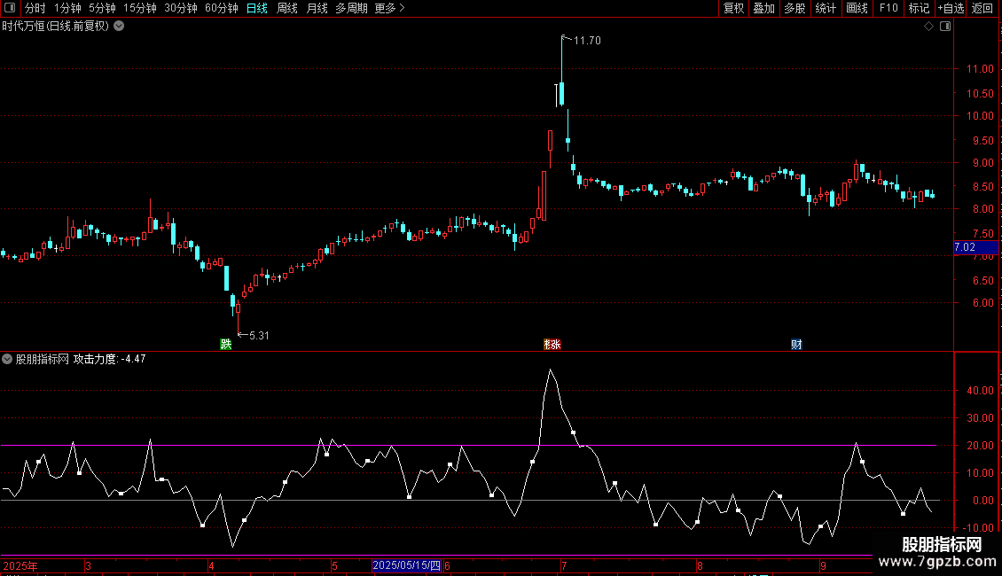The image size is (1002, 576).
Task: Switch to the 周线 weekly chart
Action: pos(287,8)
